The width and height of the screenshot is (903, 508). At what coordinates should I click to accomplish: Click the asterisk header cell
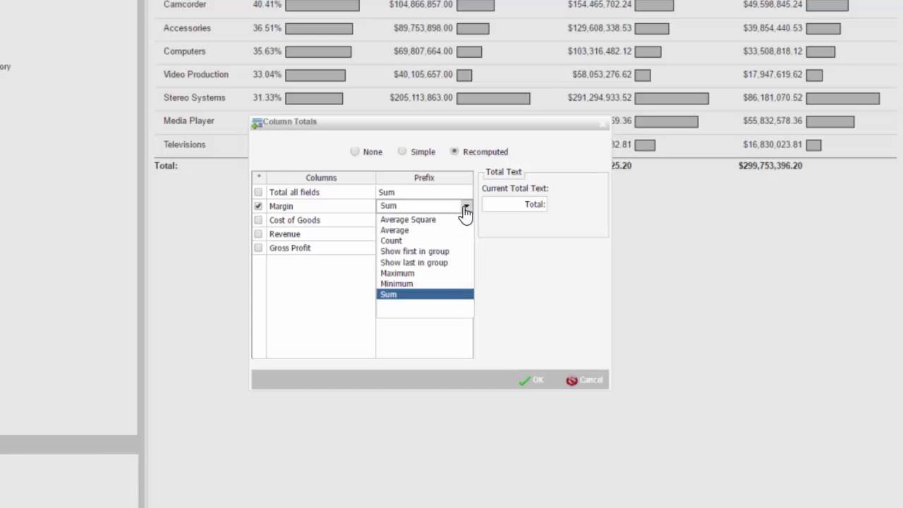click(259, 178)
